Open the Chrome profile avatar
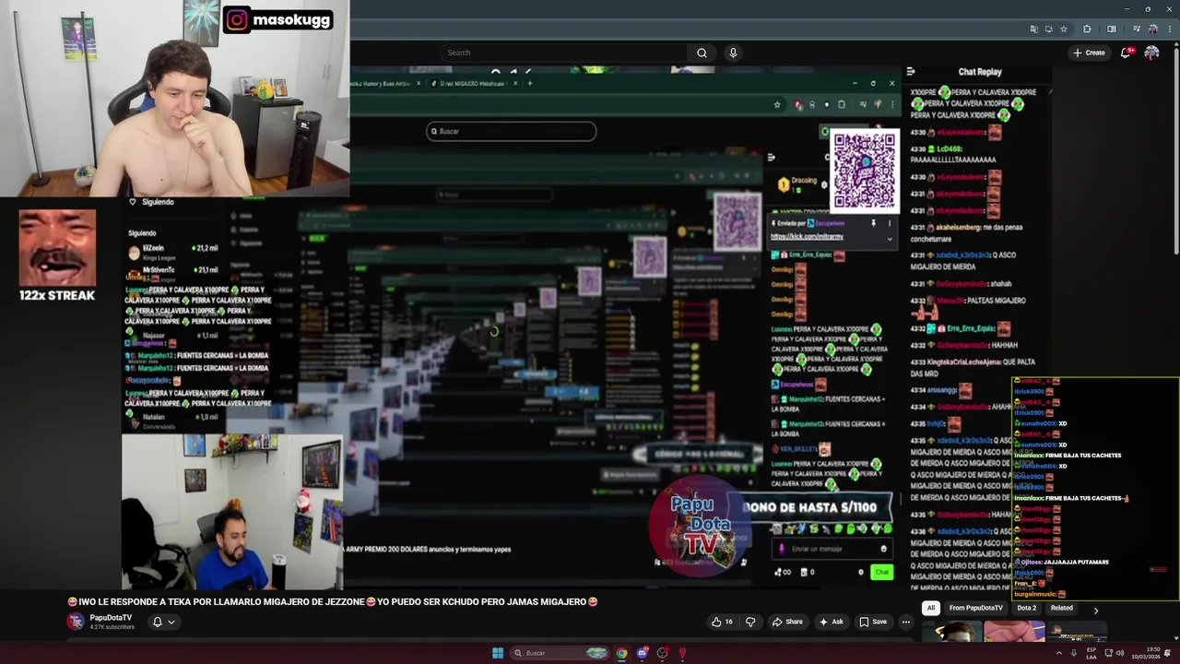Viewport: 1180px width, 664px height. click(1152, 29)
